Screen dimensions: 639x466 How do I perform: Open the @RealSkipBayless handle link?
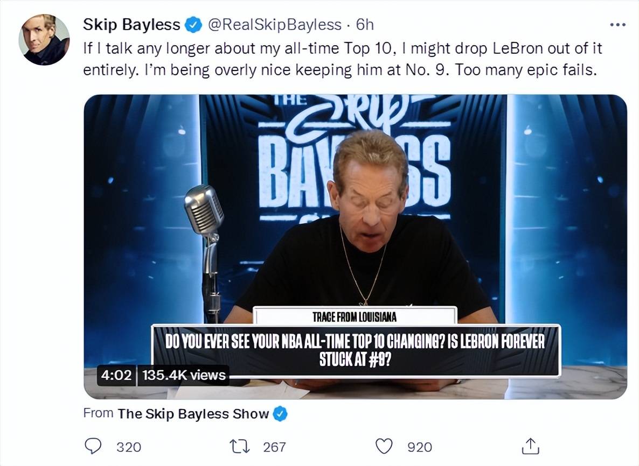click(x=275, y=25)
